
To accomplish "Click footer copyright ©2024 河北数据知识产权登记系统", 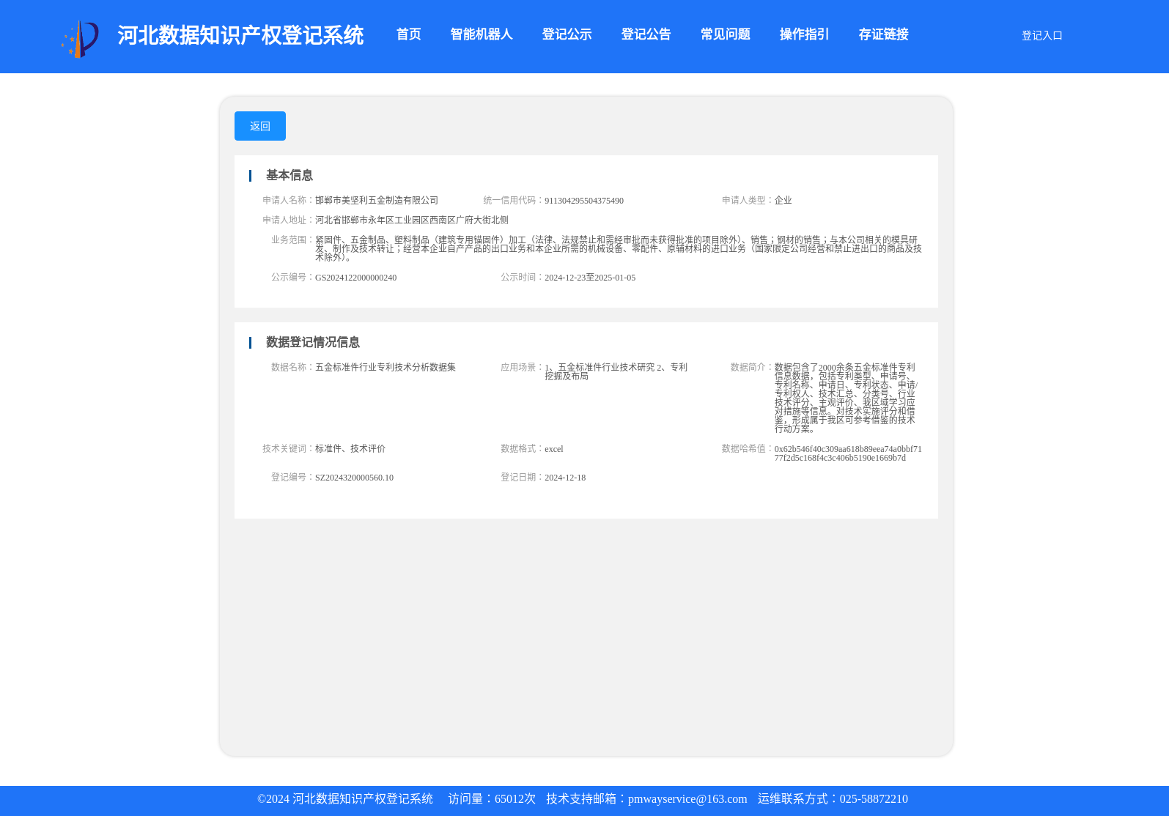I will tap(345, 799).
